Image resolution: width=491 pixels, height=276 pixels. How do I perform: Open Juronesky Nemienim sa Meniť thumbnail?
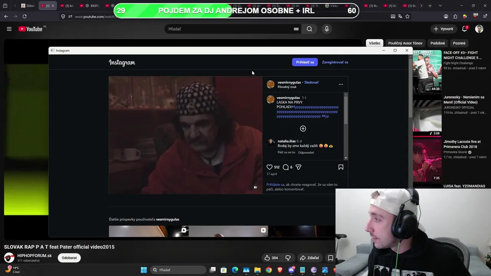427,115
